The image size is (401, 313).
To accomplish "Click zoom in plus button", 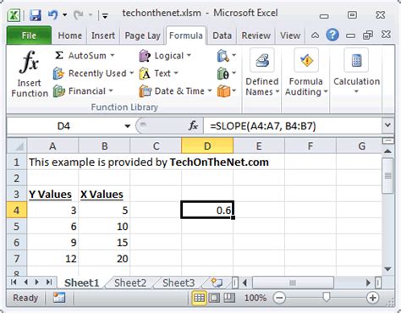I will [372, 298].
